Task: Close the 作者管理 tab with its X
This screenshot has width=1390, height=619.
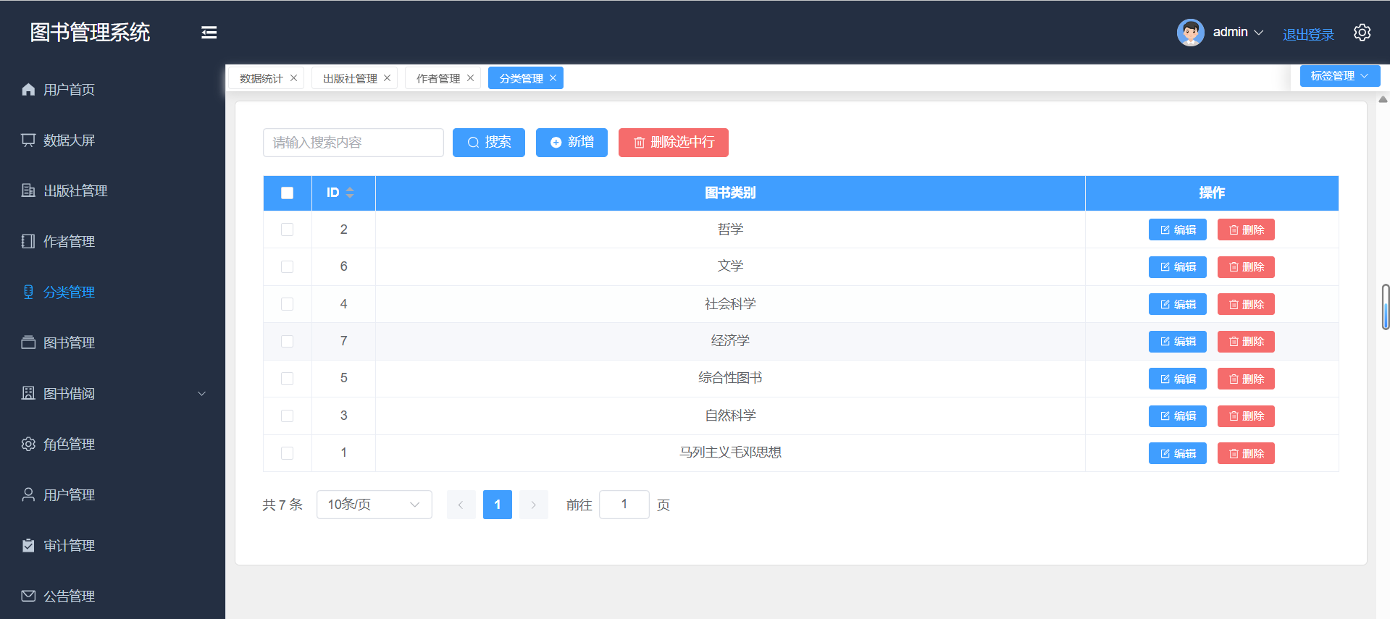Action: [470, 78]
